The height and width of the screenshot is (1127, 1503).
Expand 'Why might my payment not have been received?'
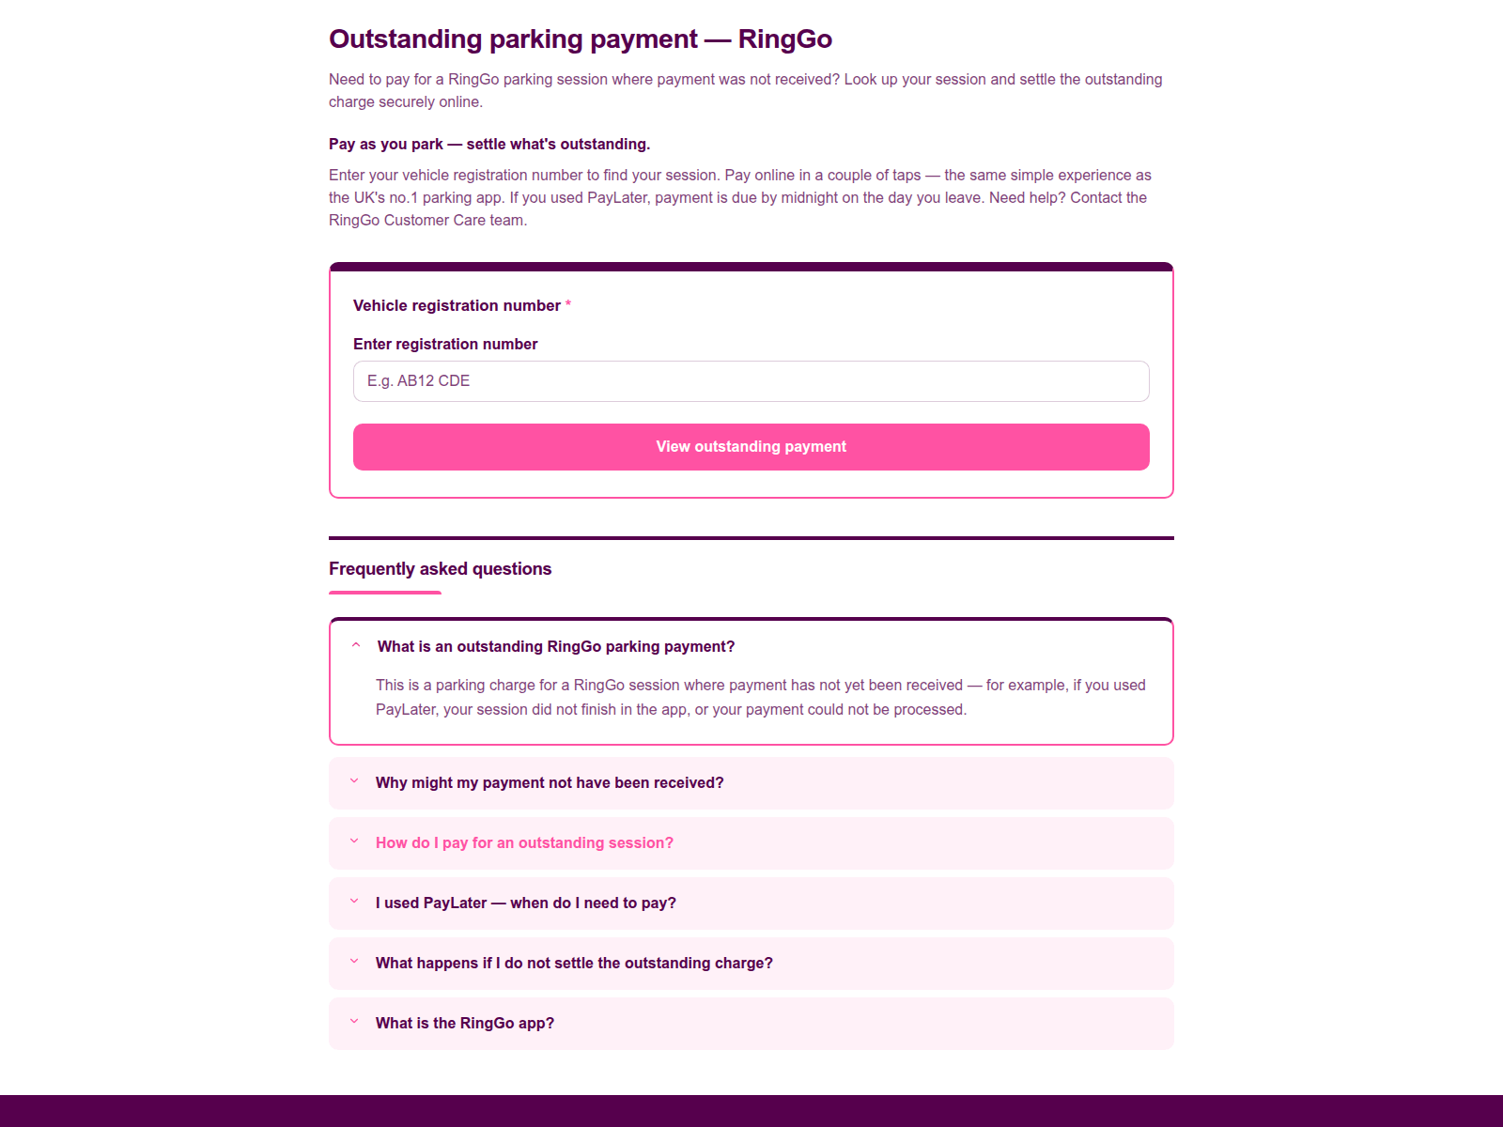tap(751, 783)
